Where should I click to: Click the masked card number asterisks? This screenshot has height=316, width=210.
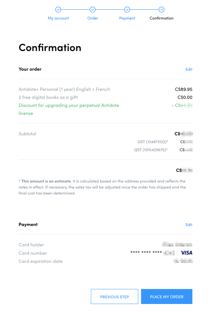(x=146, y=253)
